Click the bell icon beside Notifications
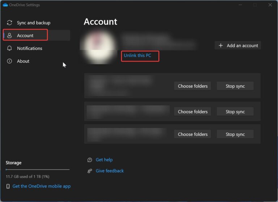This screenshot has width=278, height=202. pos(9,48)
